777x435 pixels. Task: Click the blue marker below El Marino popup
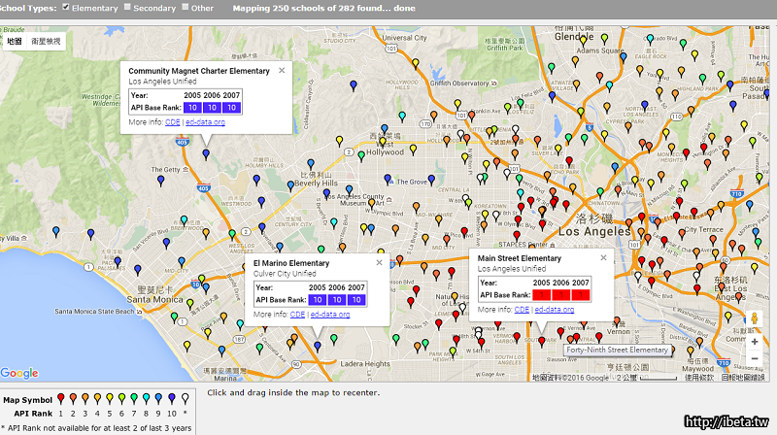pos(318,345)
